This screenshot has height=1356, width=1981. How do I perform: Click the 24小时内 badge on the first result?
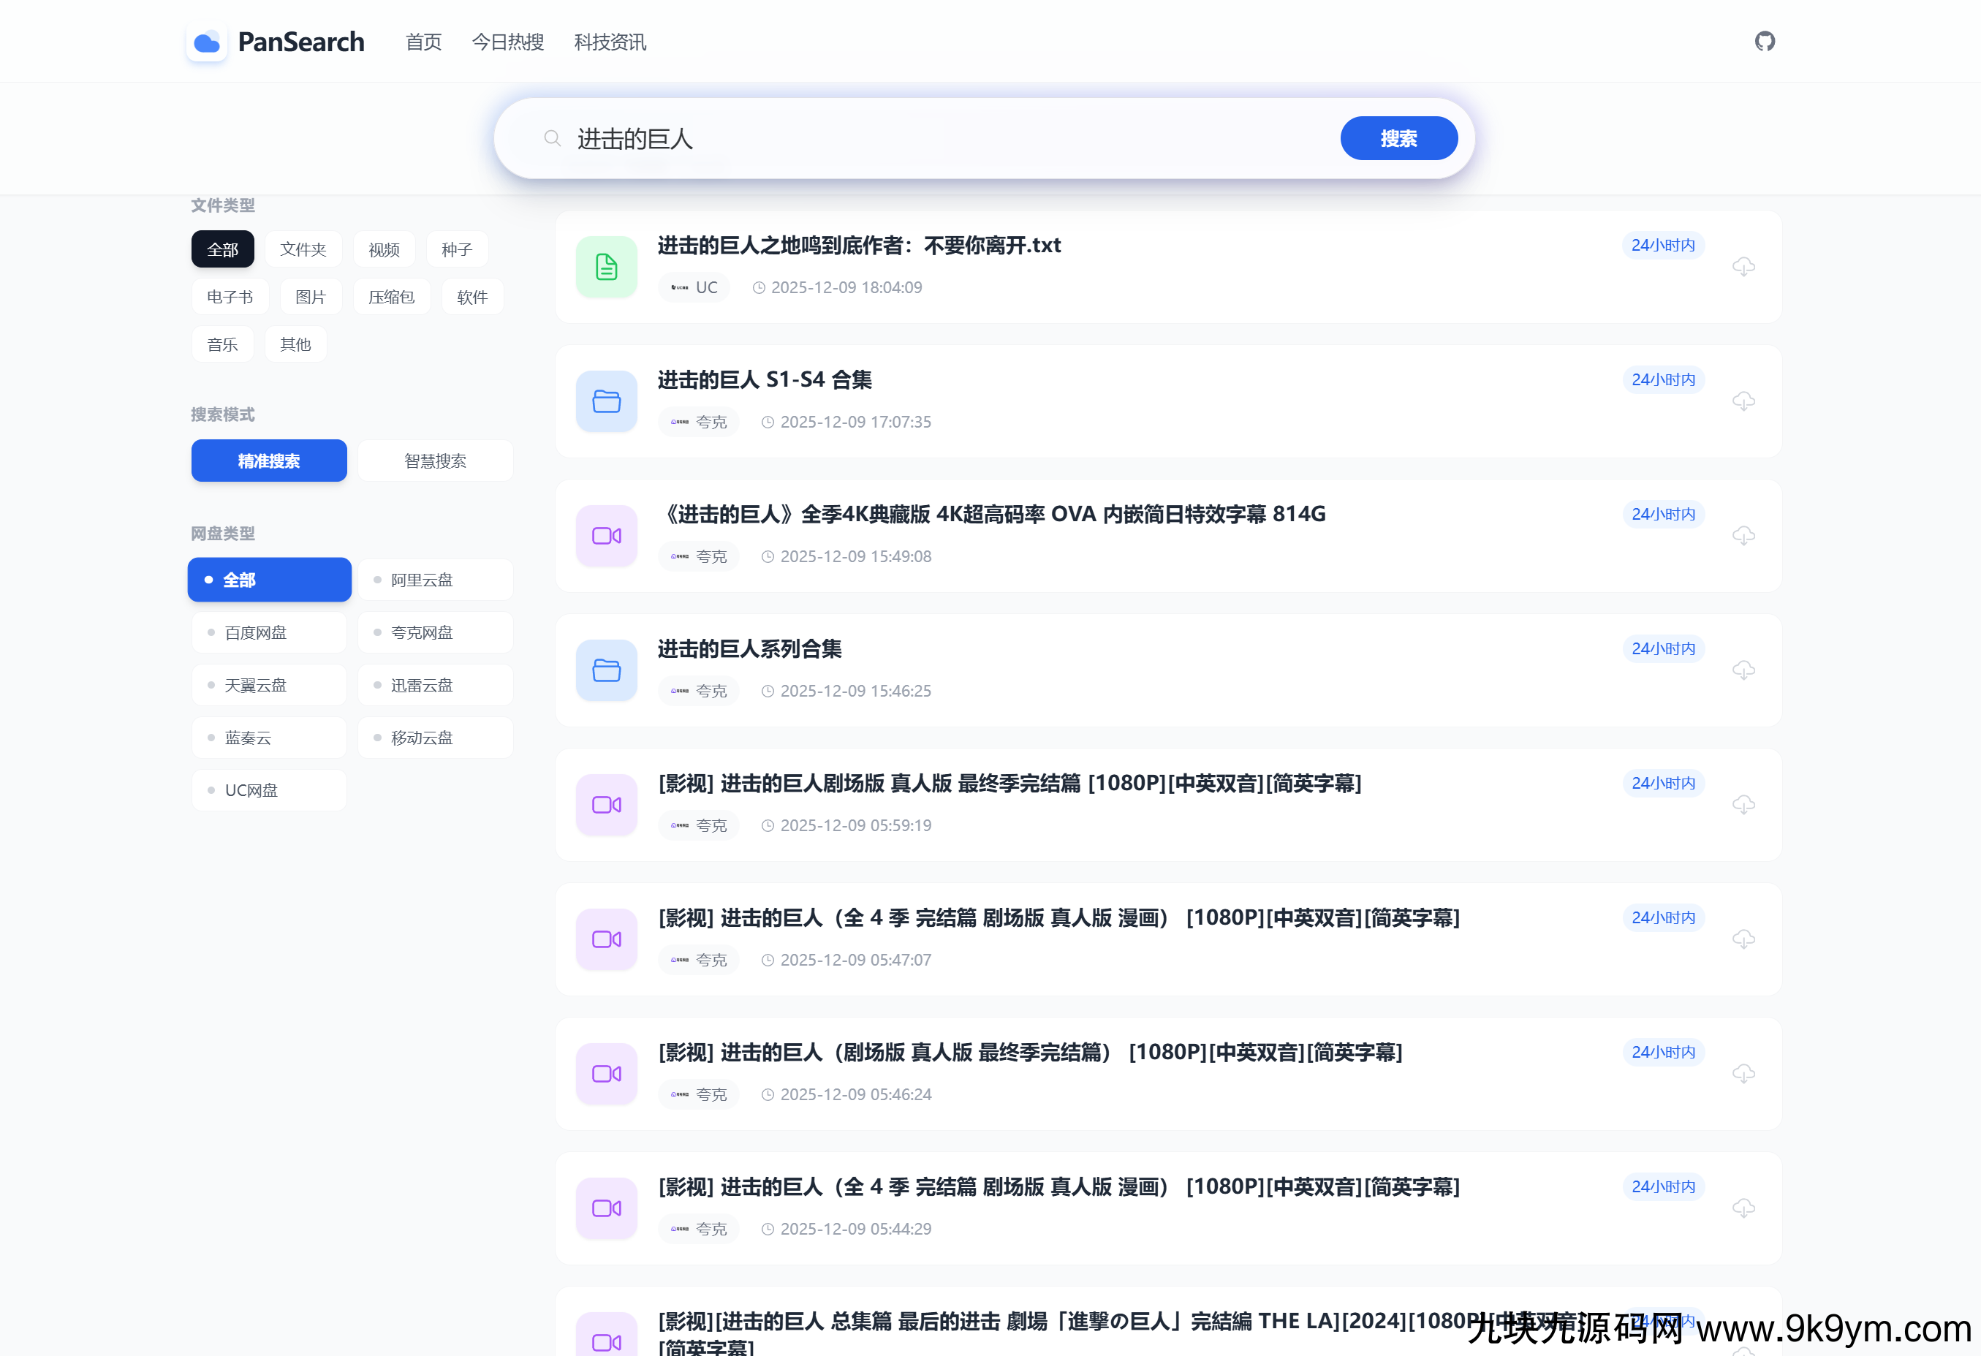coord(1662,245)
